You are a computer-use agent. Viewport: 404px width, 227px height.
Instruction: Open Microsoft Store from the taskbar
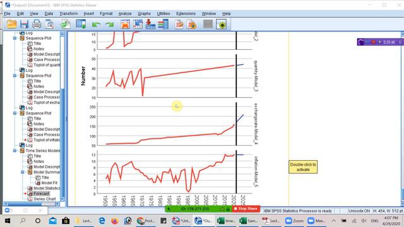pos(66,221)
